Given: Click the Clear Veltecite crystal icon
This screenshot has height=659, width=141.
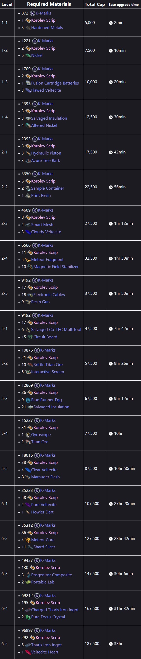Looking at the screenshot, I should coord(28,470).
